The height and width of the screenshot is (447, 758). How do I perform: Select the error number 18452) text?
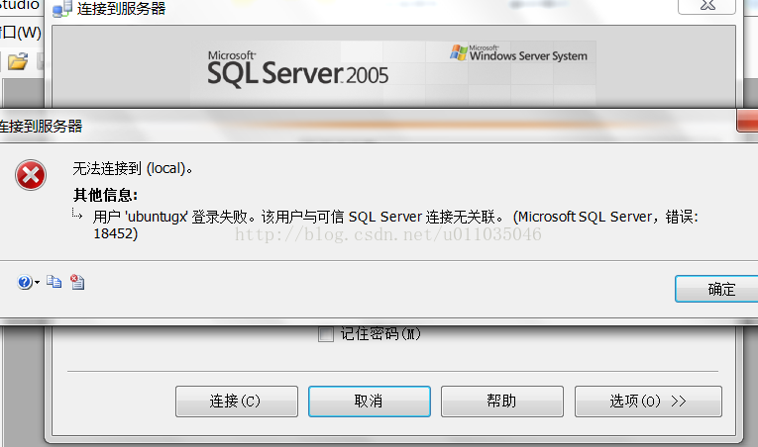coord(116,233)
